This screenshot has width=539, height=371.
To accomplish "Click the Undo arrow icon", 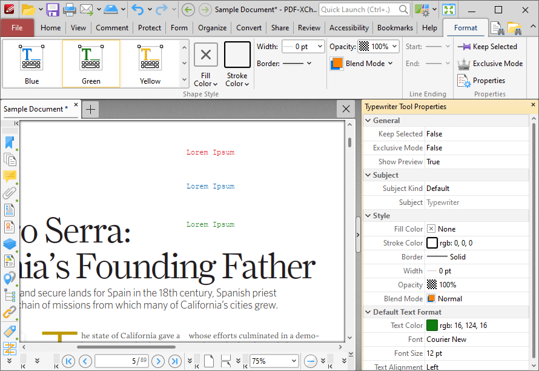I will 137,10.
